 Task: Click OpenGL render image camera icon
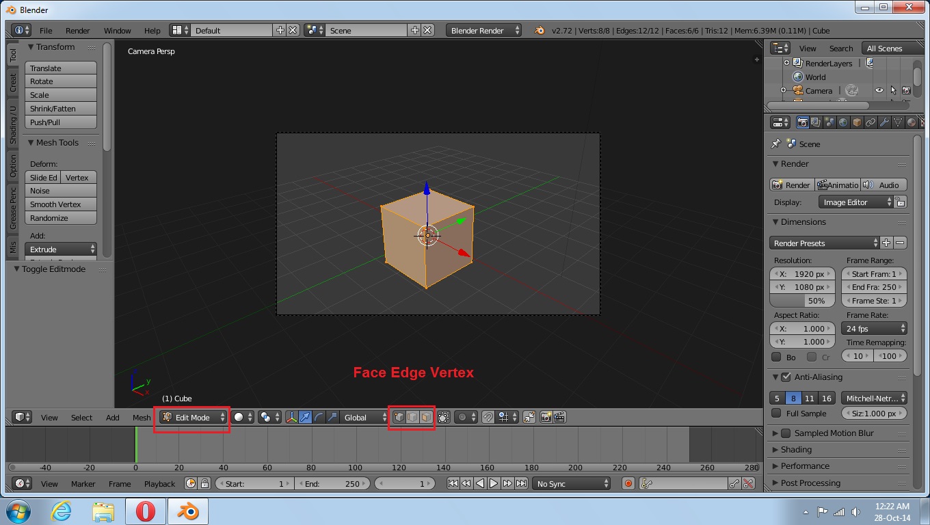click(x=546, y=417)
